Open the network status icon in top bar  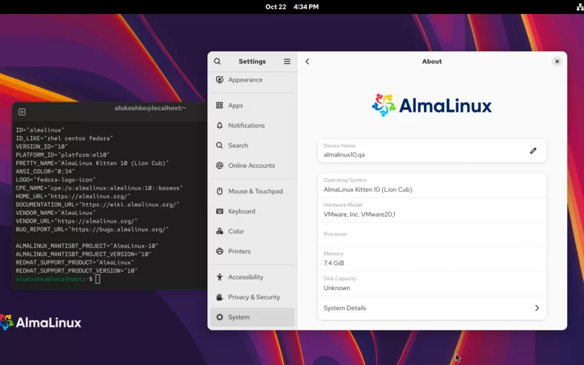coord(580,6)
